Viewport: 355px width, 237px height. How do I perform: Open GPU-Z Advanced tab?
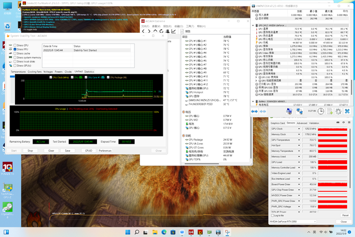302,123
